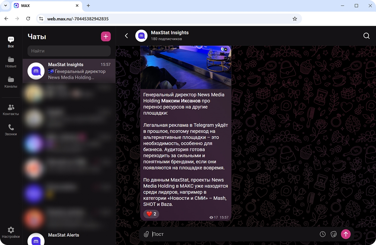
Task: Open the Все chats section
Action: (x=11, y=42)
